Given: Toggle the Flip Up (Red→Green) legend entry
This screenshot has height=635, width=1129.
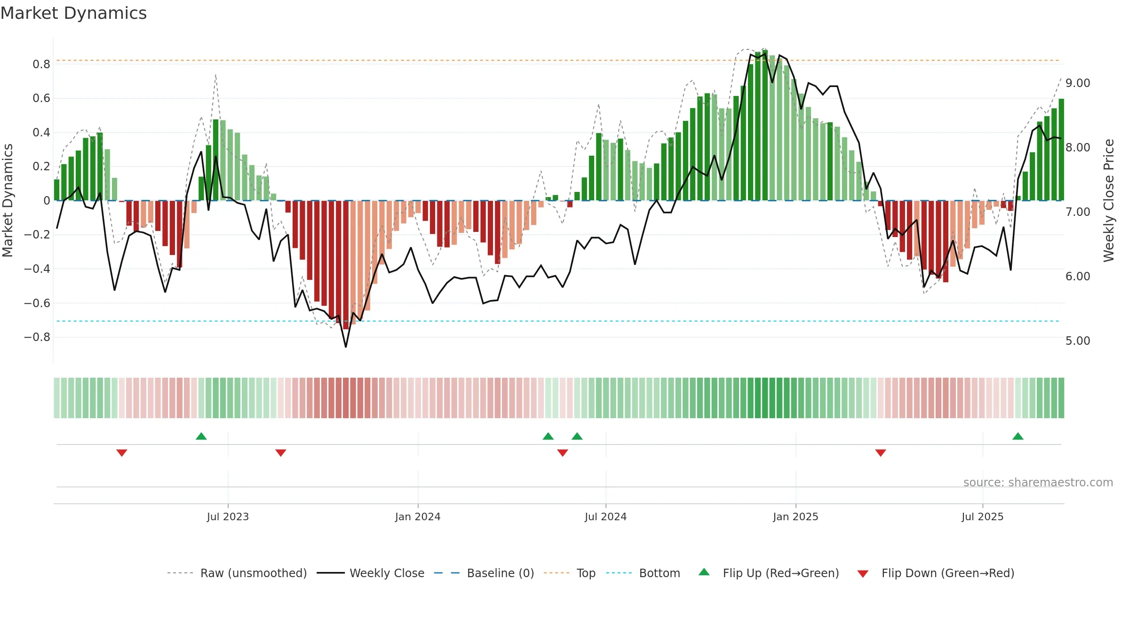Looking at the screenshot, I should (x=769, y=573).
